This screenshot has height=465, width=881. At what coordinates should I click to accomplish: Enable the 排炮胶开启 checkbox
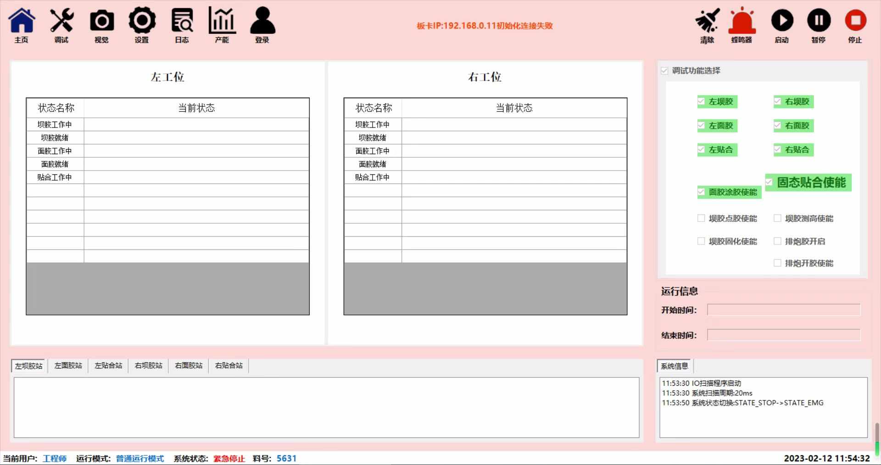(x=777, y=241)
